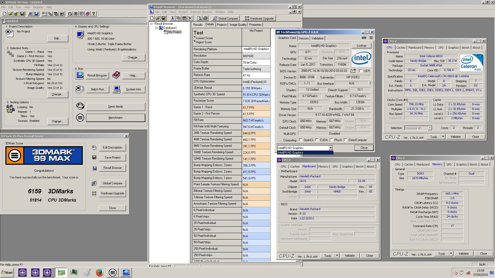Click Delete X icon in Result Browser toolbar
This screenshot has width=495, height=278.
[x=190, y=18]
